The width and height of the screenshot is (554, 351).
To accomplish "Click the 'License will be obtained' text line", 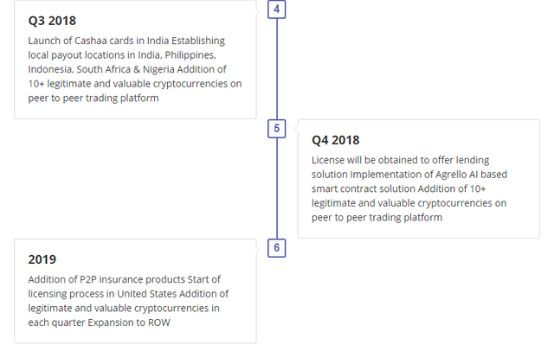I will (400, 161).
